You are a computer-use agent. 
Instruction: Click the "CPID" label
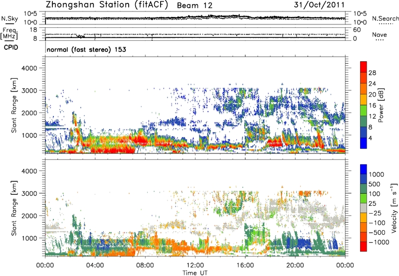[x=11, y=47]
